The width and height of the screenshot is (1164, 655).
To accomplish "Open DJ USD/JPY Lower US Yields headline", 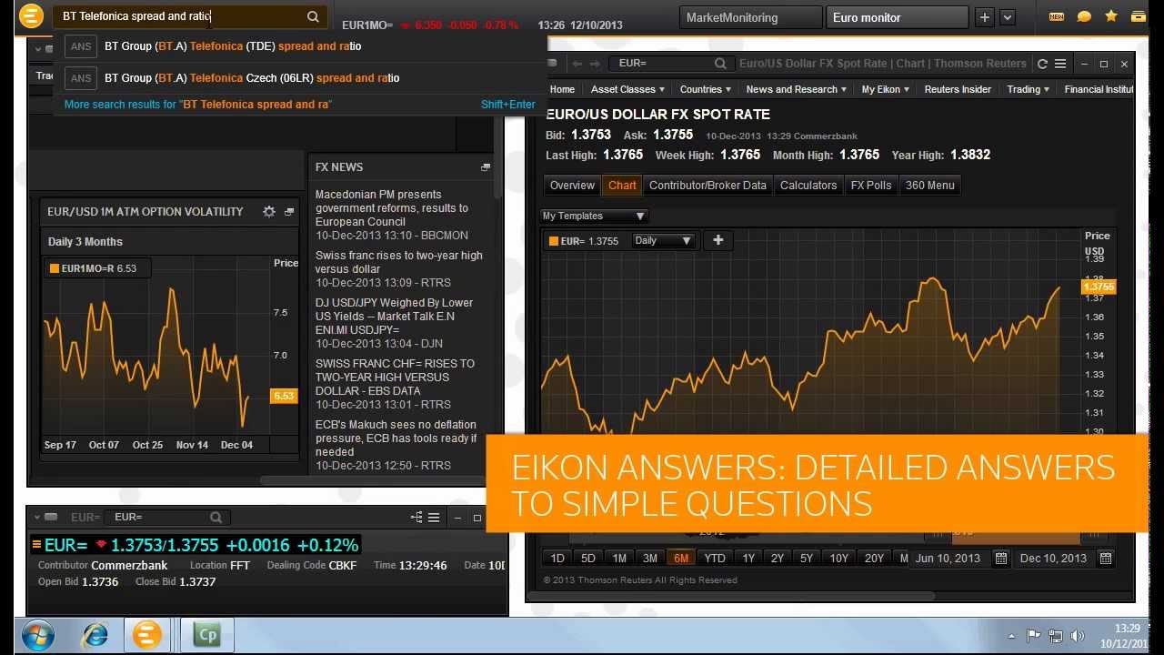I will [x=395, y=317].
